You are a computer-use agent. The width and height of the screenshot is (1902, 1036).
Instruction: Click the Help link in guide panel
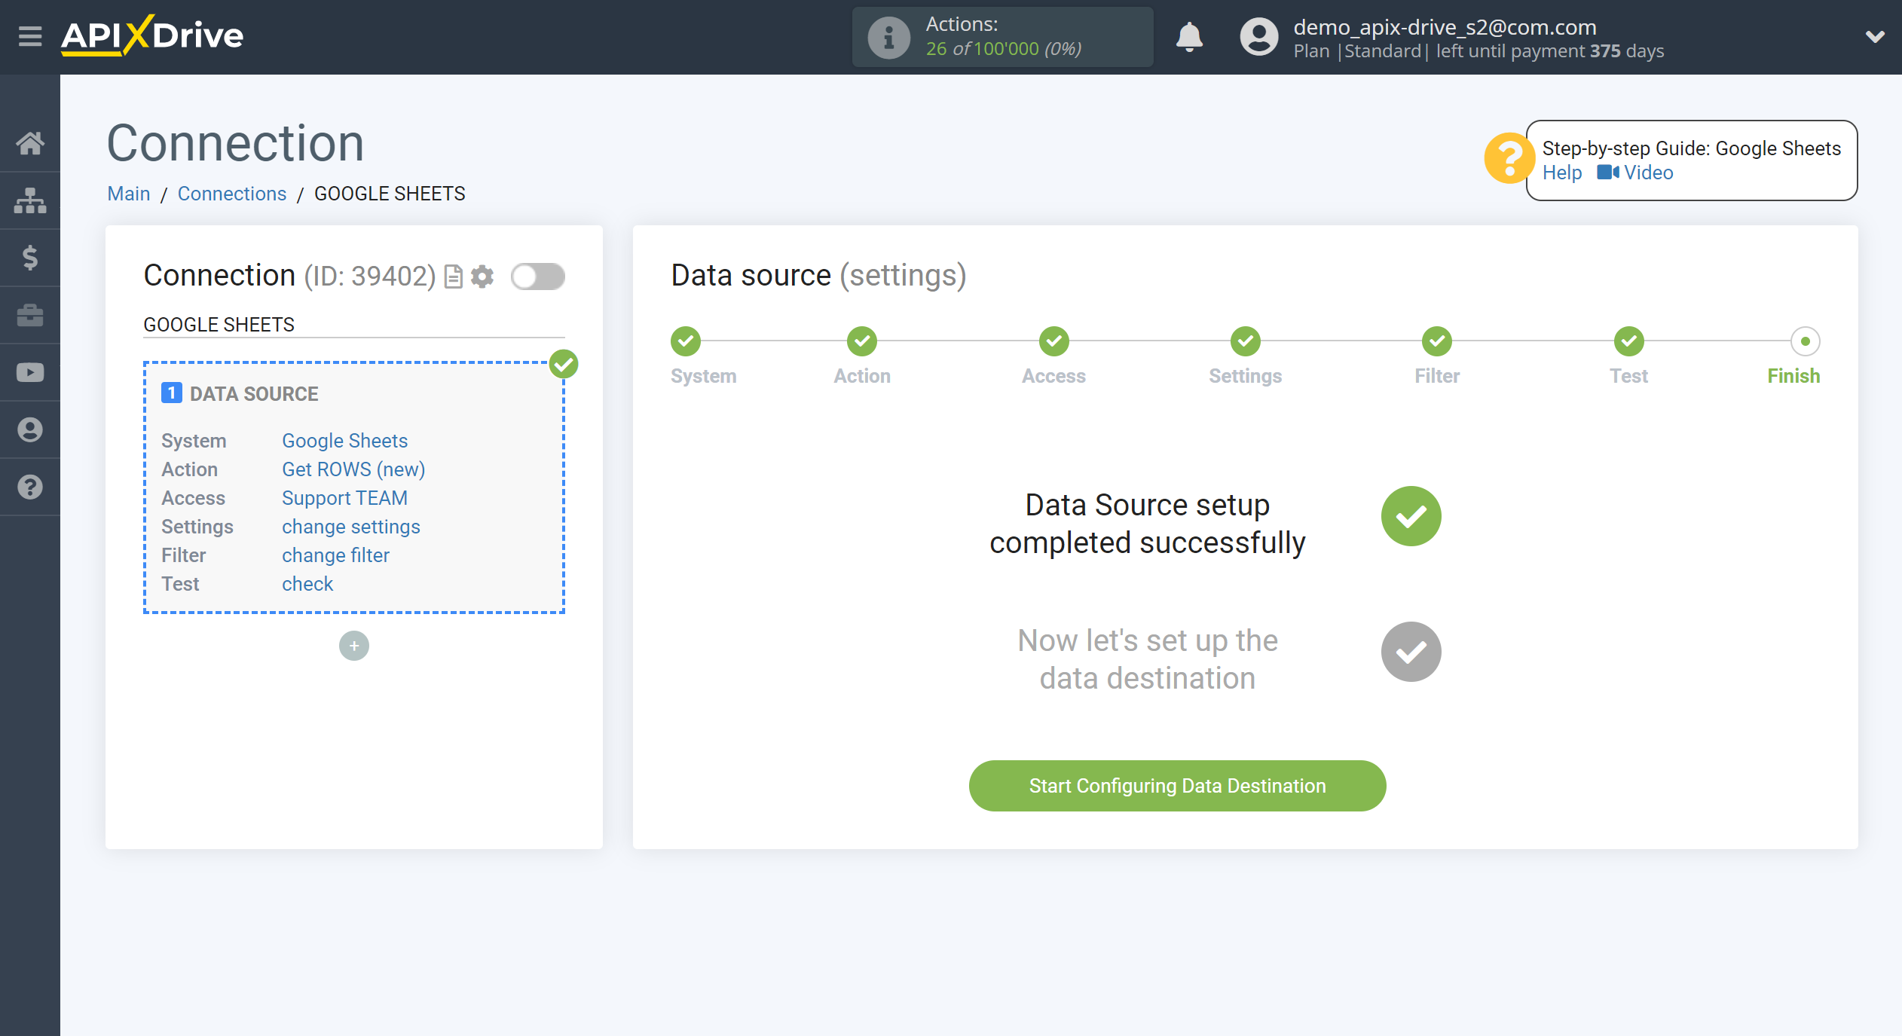(1561, 173)
